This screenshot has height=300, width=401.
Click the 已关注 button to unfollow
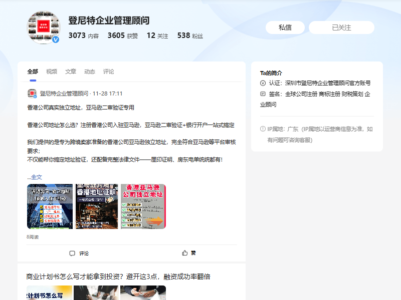coord(342,27)
